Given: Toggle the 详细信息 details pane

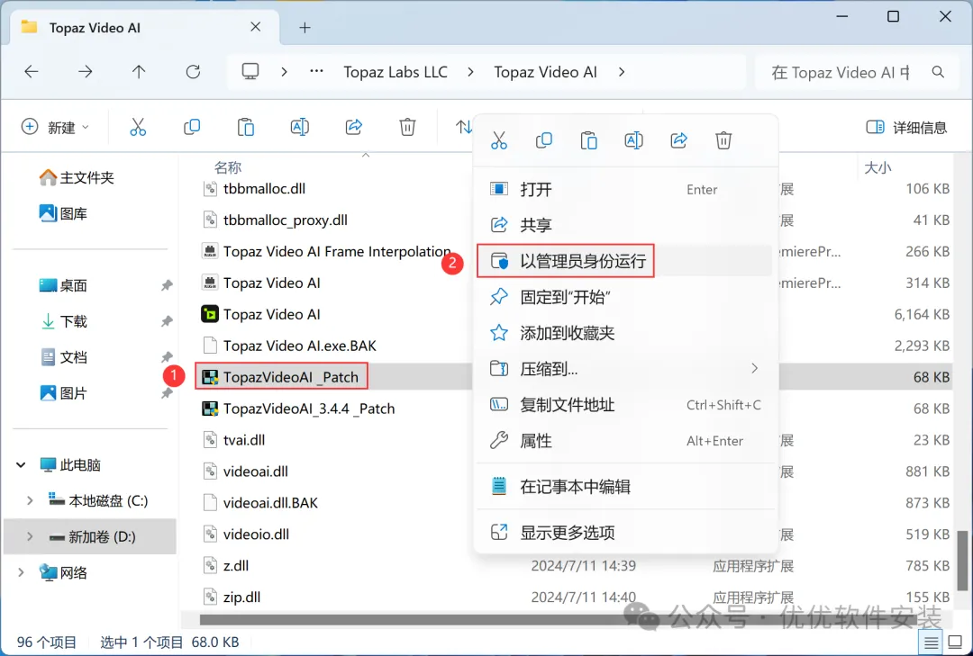Looking at the screenshot, I should tap(906, 127).
